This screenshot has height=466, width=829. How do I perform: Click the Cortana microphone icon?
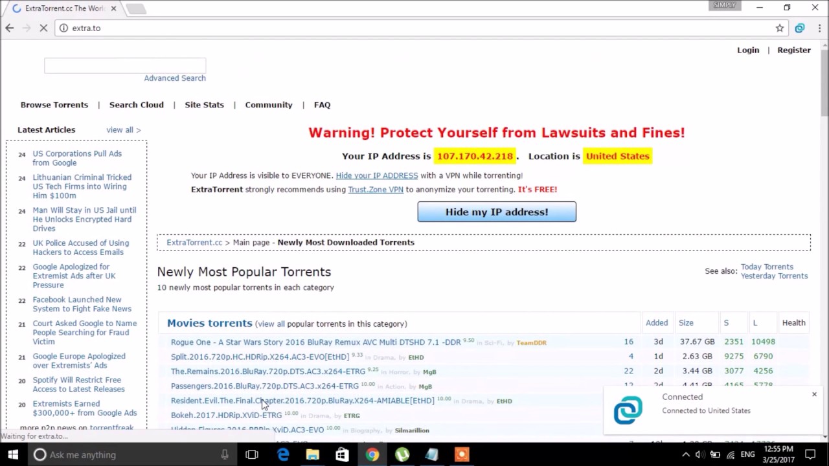tap(225, 454)
